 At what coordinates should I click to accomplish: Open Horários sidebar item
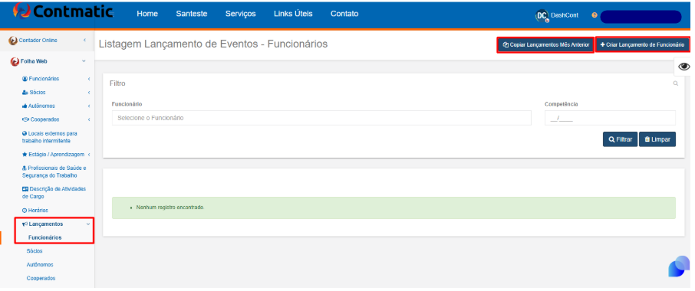35,211
